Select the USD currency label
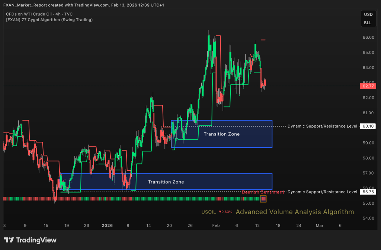This screenshot has height=250, width=381. pos(368,15)
